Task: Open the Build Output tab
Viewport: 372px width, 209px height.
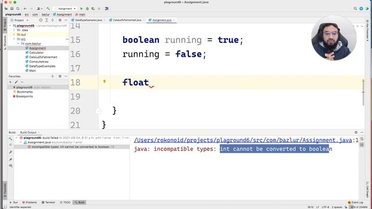Action: (x=28, y=132)
